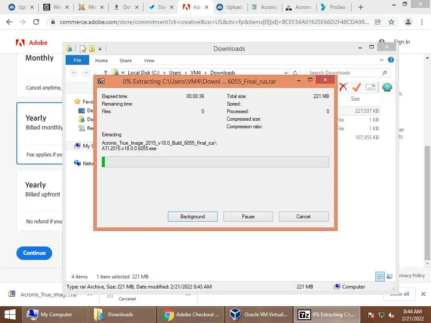Select Yearly Billed upfront plan

click(40, 200)
